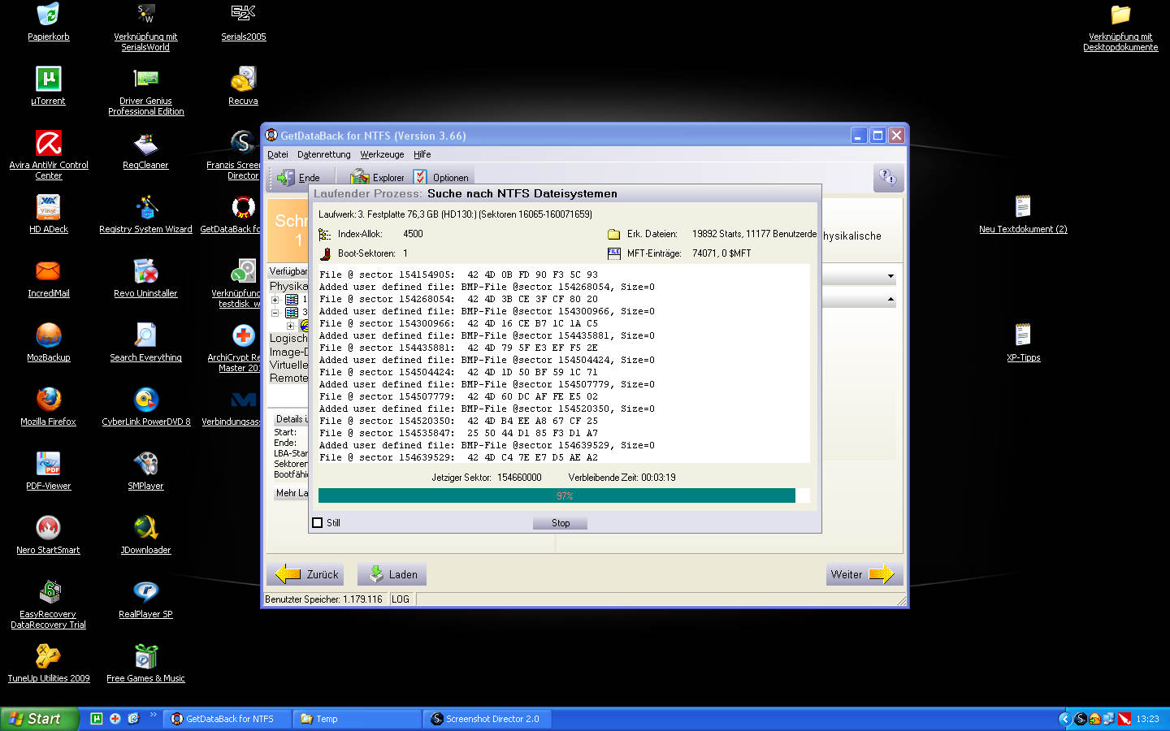Open the Datenrettung menu
The image size is (1170, 731).
pyautogui.click(x=323, y=154)
